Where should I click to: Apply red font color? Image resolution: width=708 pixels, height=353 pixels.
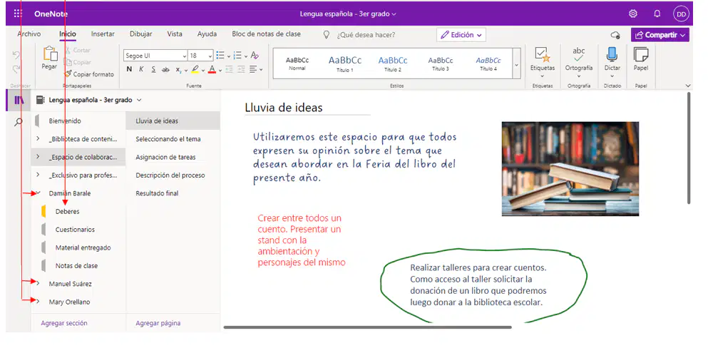tap(212, 69)
